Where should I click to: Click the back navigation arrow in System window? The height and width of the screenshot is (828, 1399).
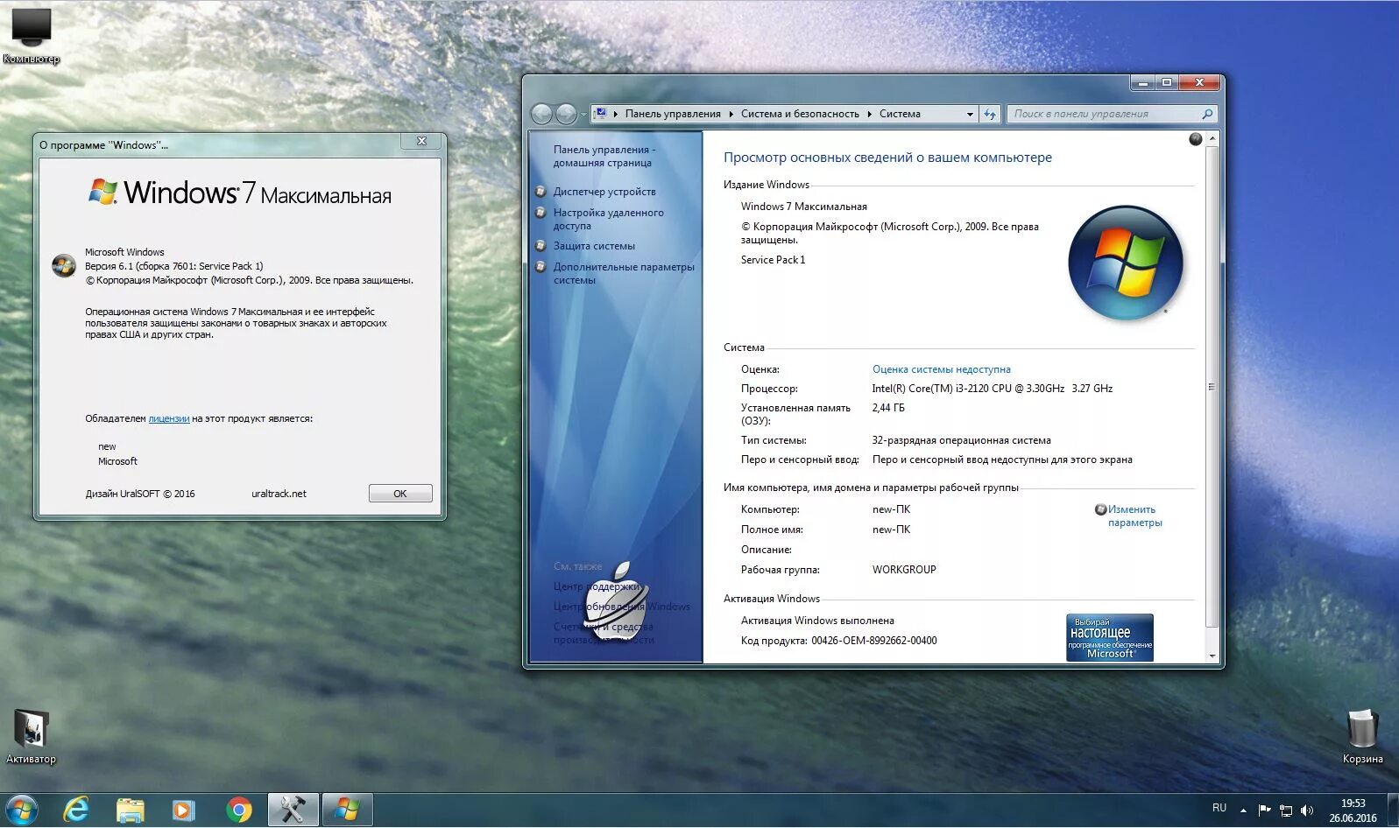pos(542,114)
